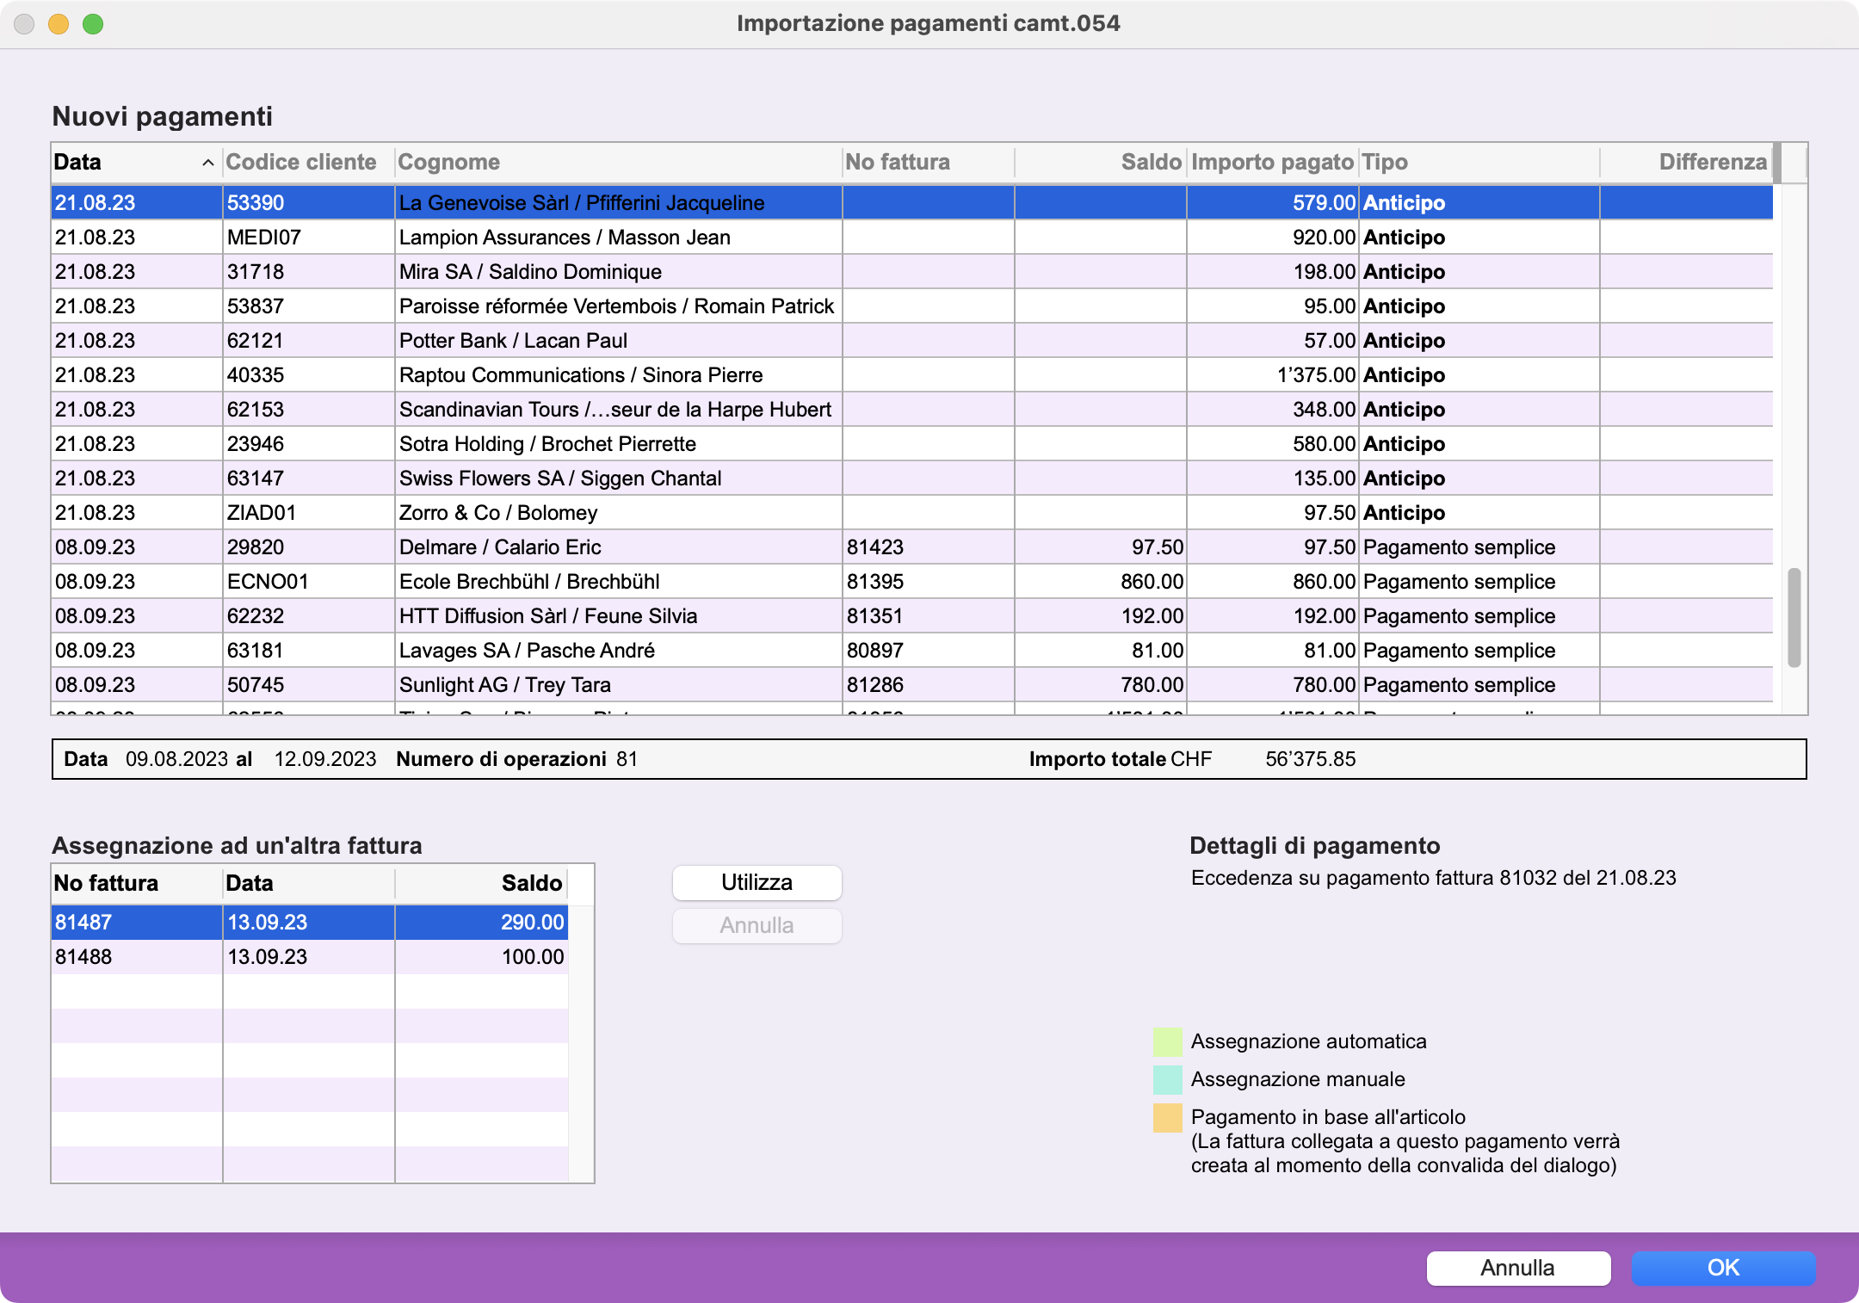The height and width of the screenshot is (1303, 1859).
Task: Sort by Cognome column header
Action: (618, 162)
